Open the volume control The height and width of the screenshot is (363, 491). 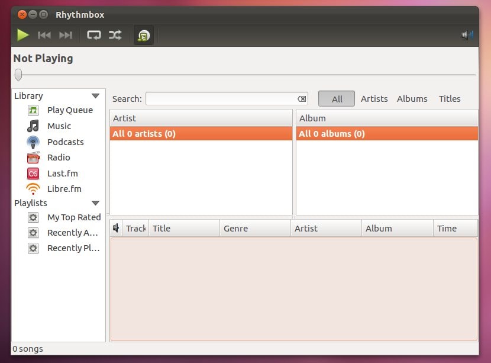tap(467, 35)
